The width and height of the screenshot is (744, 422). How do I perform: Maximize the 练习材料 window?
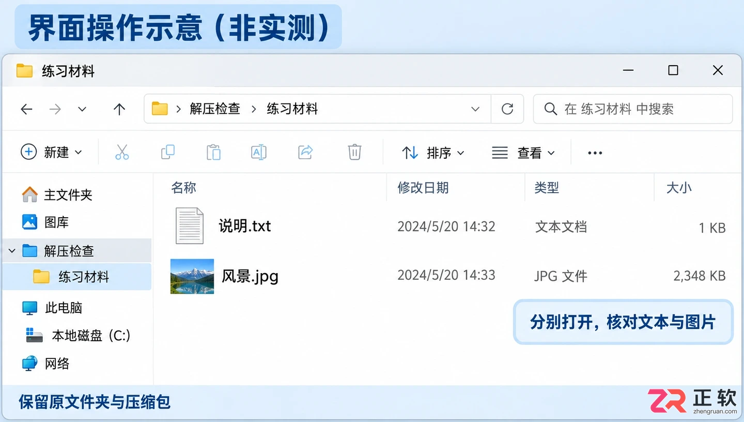point(673,70)
